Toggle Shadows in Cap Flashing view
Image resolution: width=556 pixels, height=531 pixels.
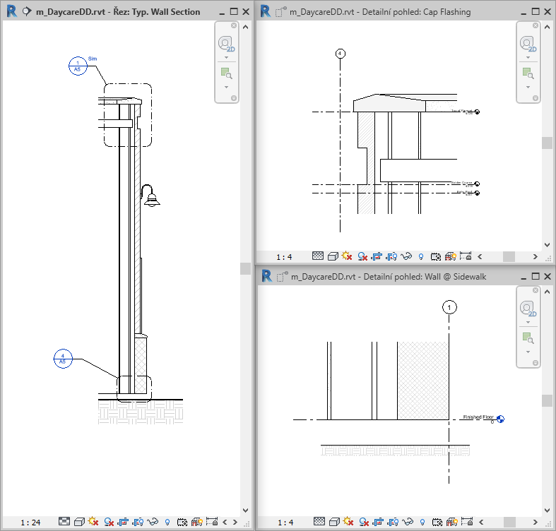point(362,256)
